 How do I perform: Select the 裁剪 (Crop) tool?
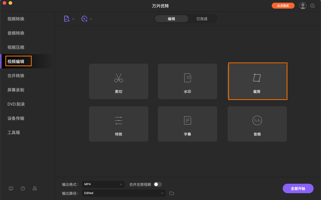click(257, 81)
